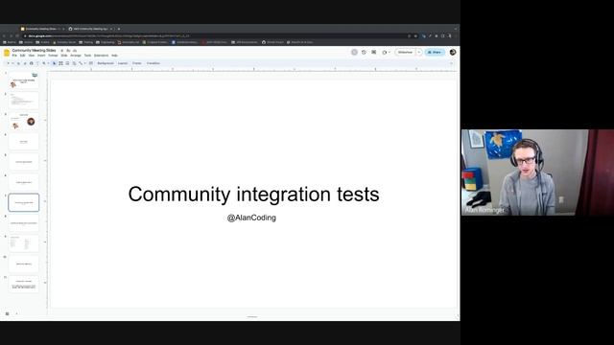Open version history clock icon

click(364, 52)
